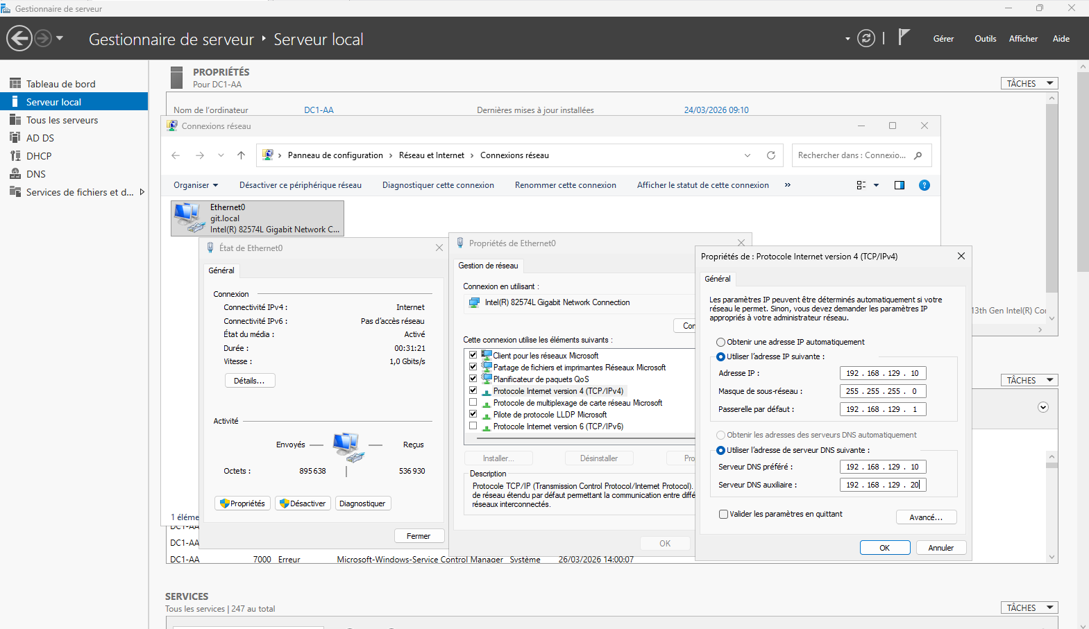Click recent locations dropdown in Connexions réseau
The width and height of the screenshot is (1089, 629).
click(x=221, y=155)
